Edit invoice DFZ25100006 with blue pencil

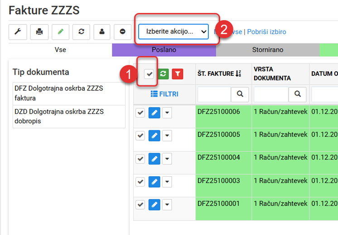point(155,113)
